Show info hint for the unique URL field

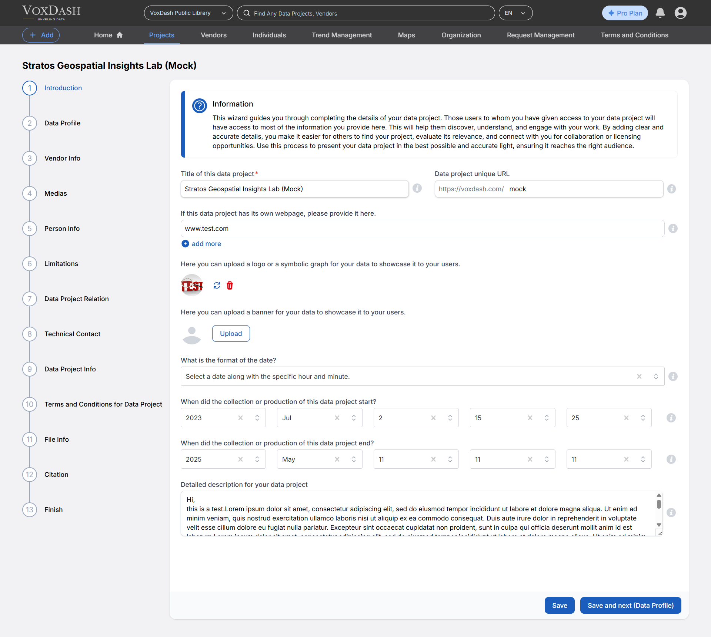coord(671,189)
